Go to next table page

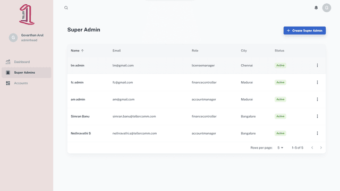[321, 147]
